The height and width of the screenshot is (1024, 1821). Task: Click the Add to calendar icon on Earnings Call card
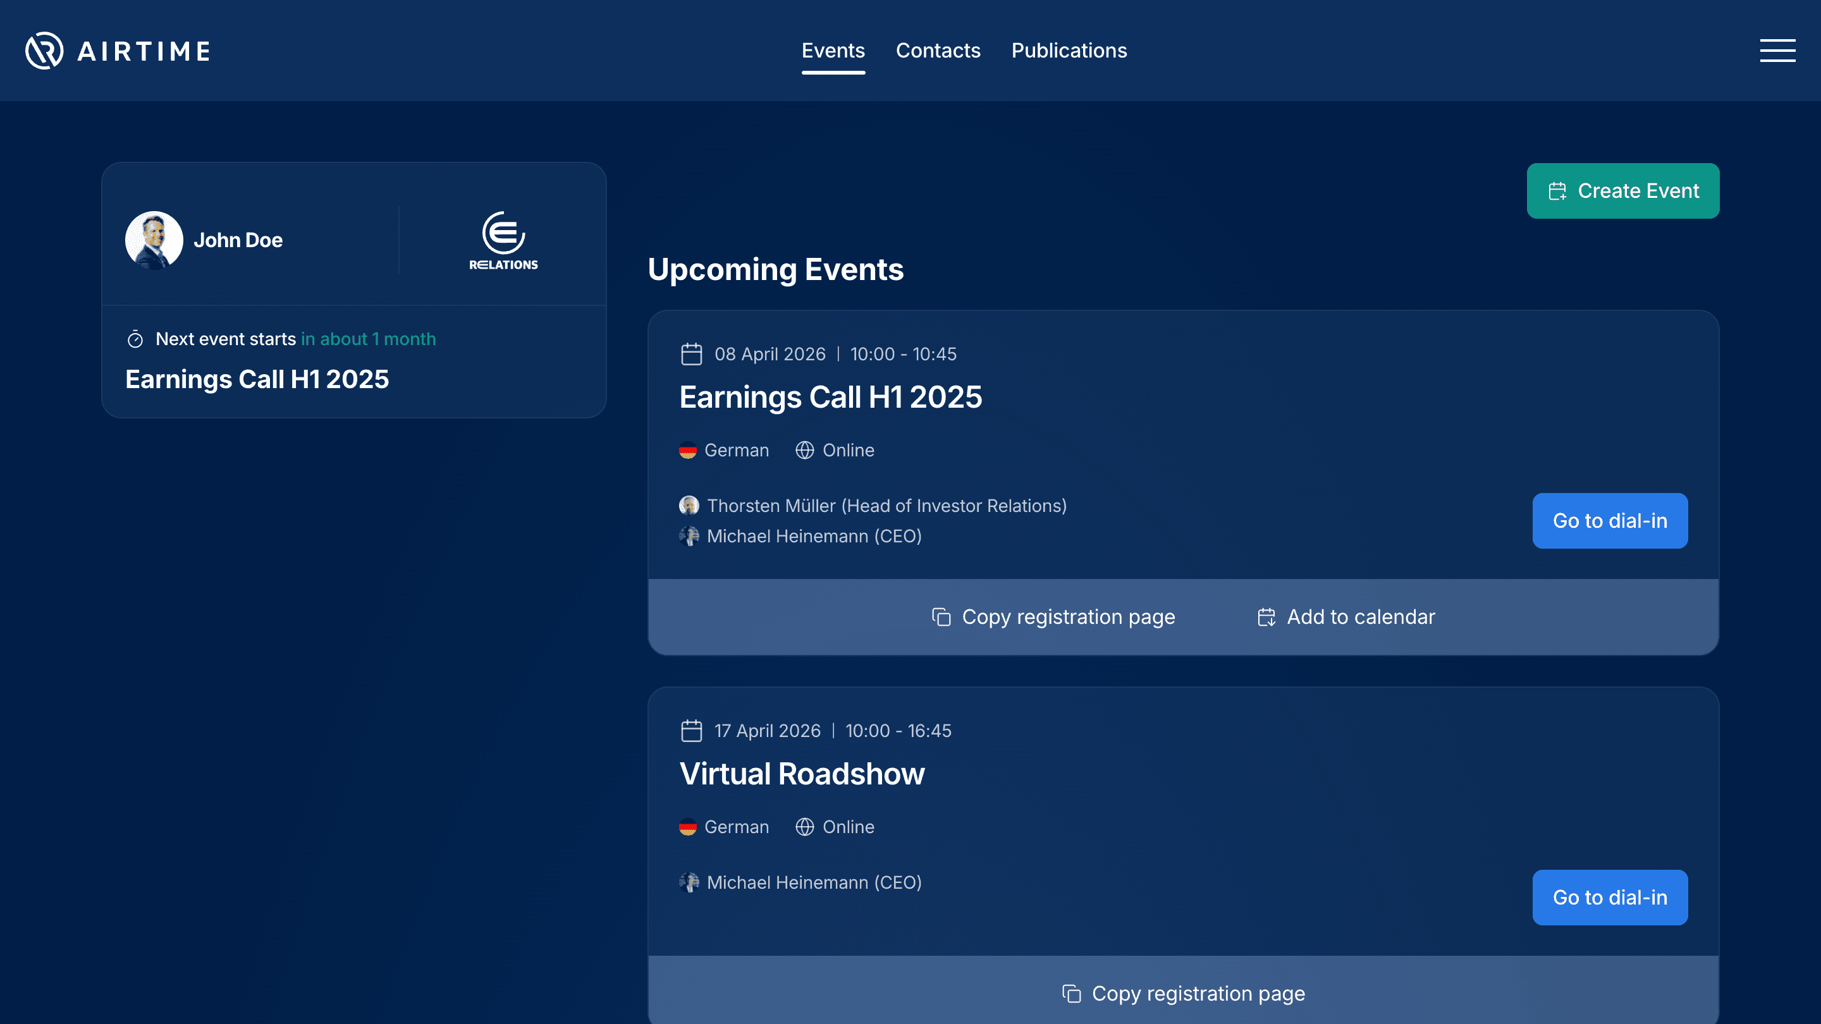pyautogui.click(x=1266, y=616)
